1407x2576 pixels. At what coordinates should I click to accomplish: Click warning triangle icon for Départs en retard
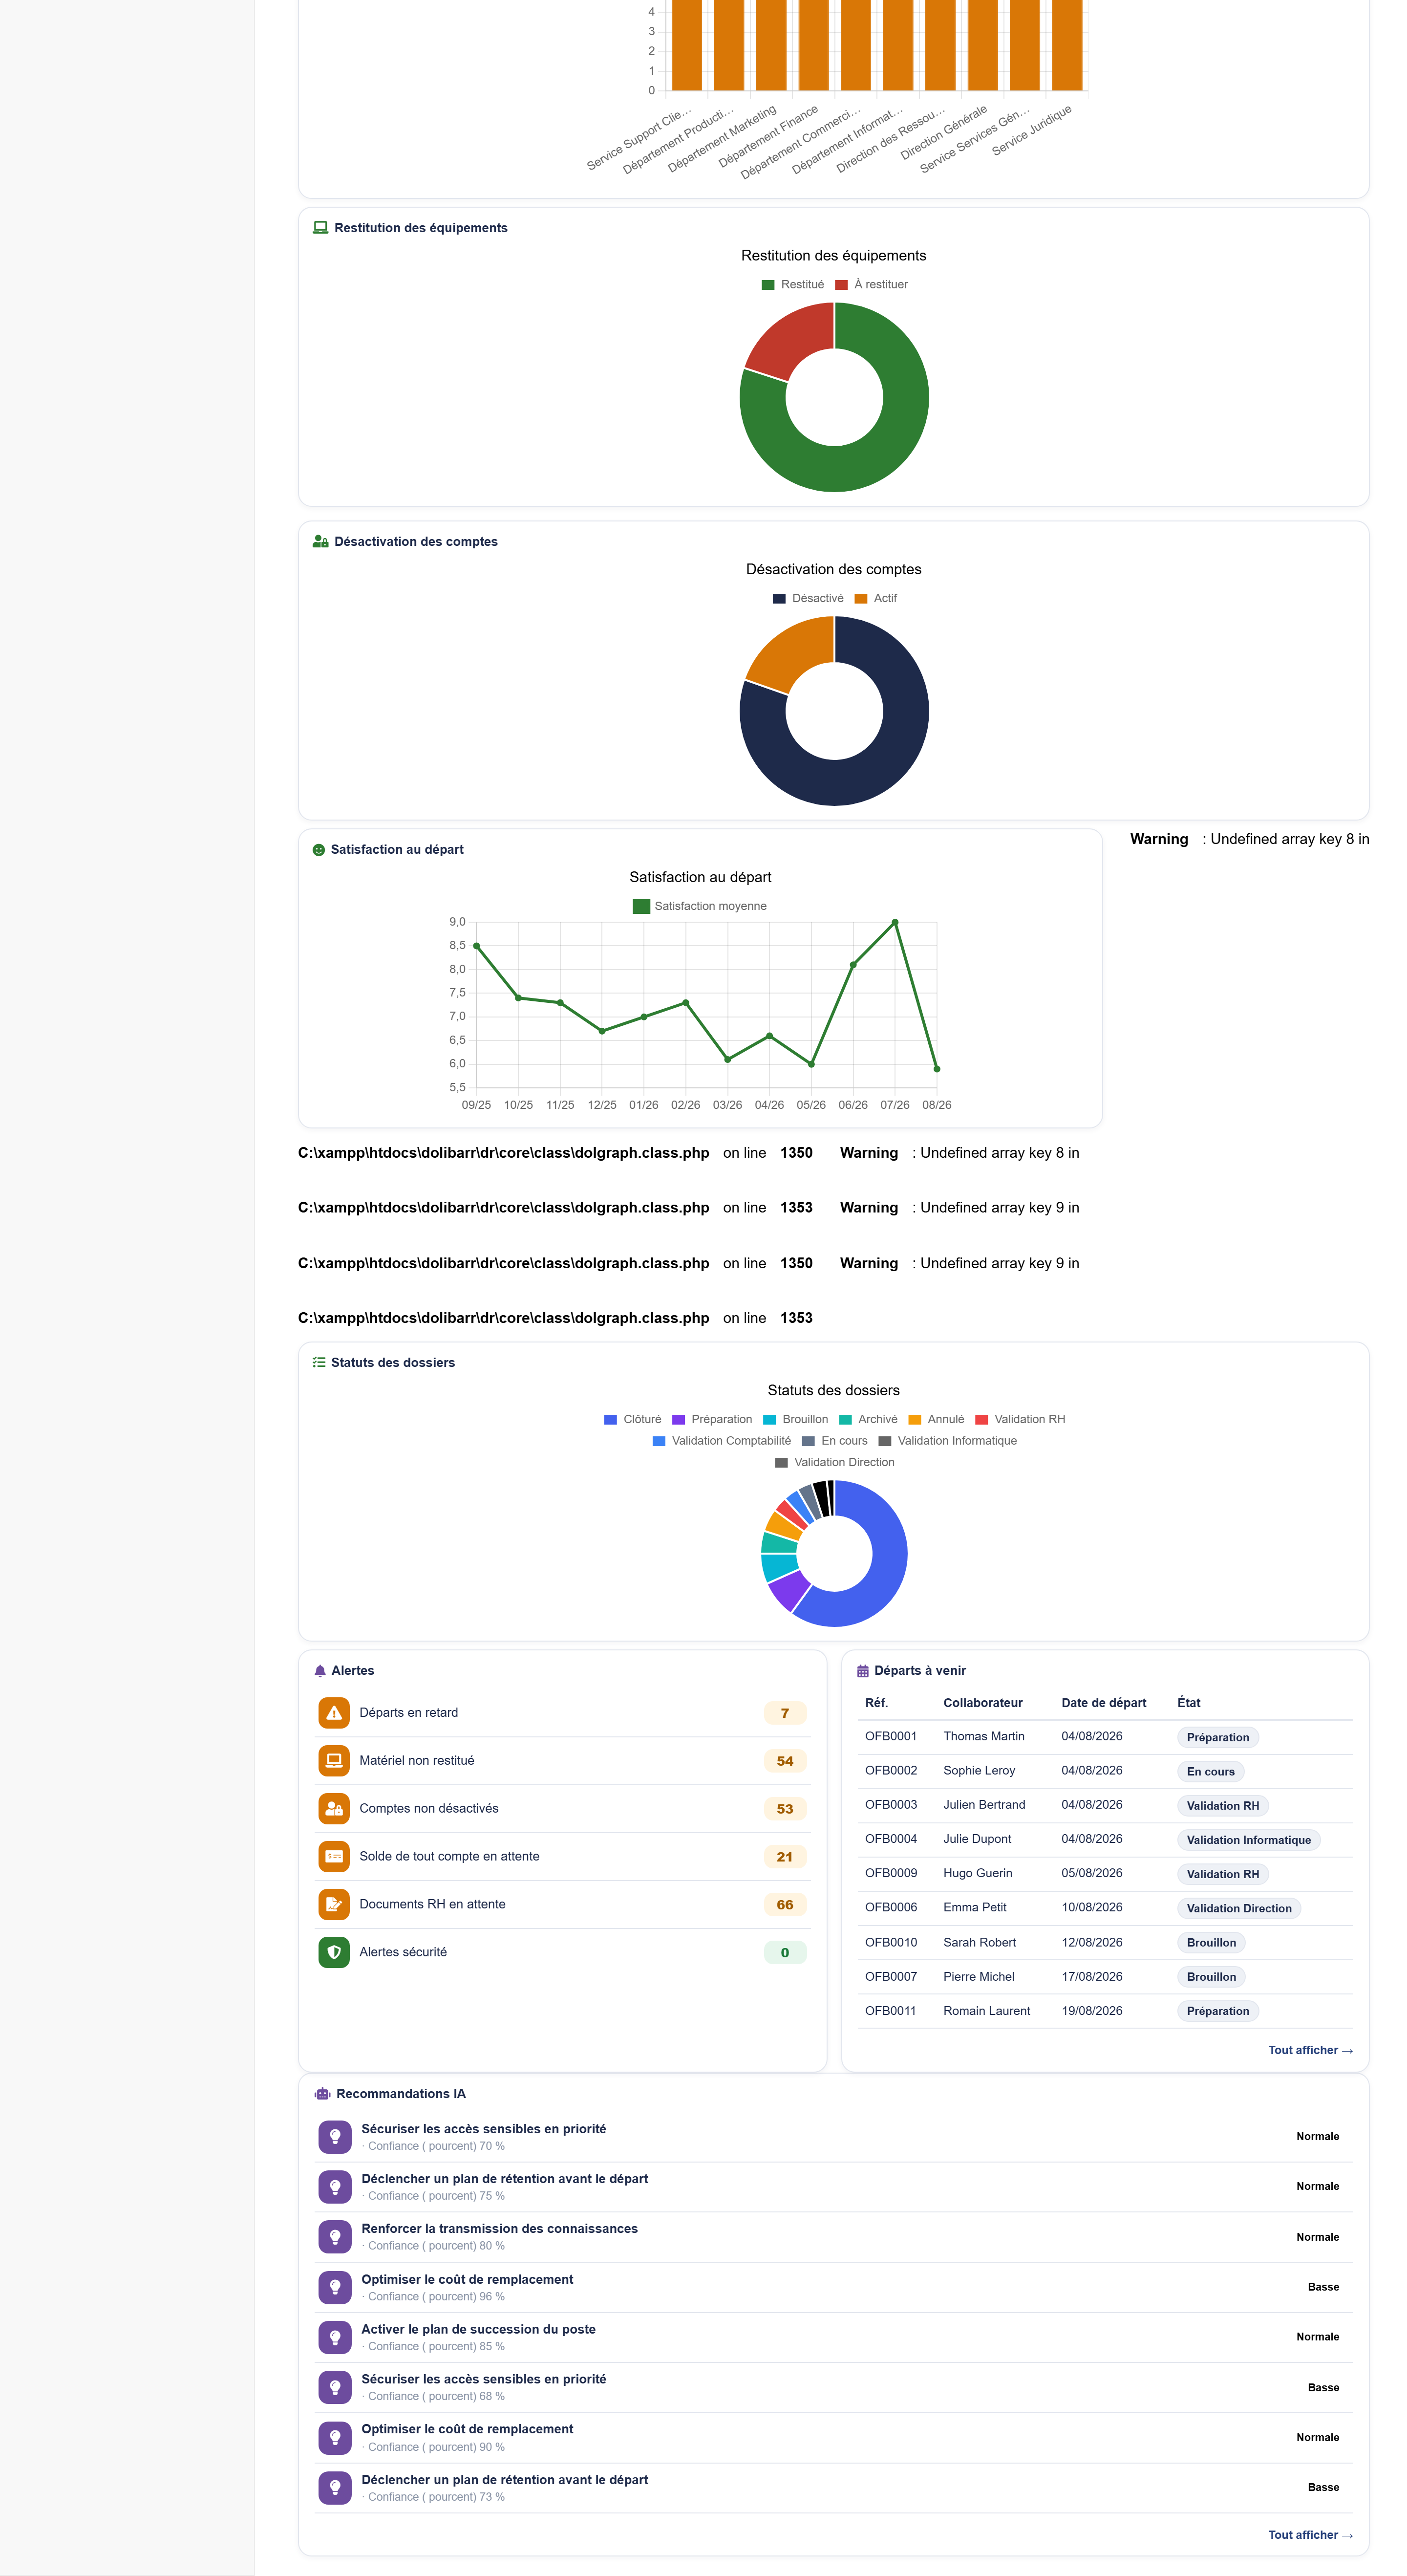(x=334, y=1713)
